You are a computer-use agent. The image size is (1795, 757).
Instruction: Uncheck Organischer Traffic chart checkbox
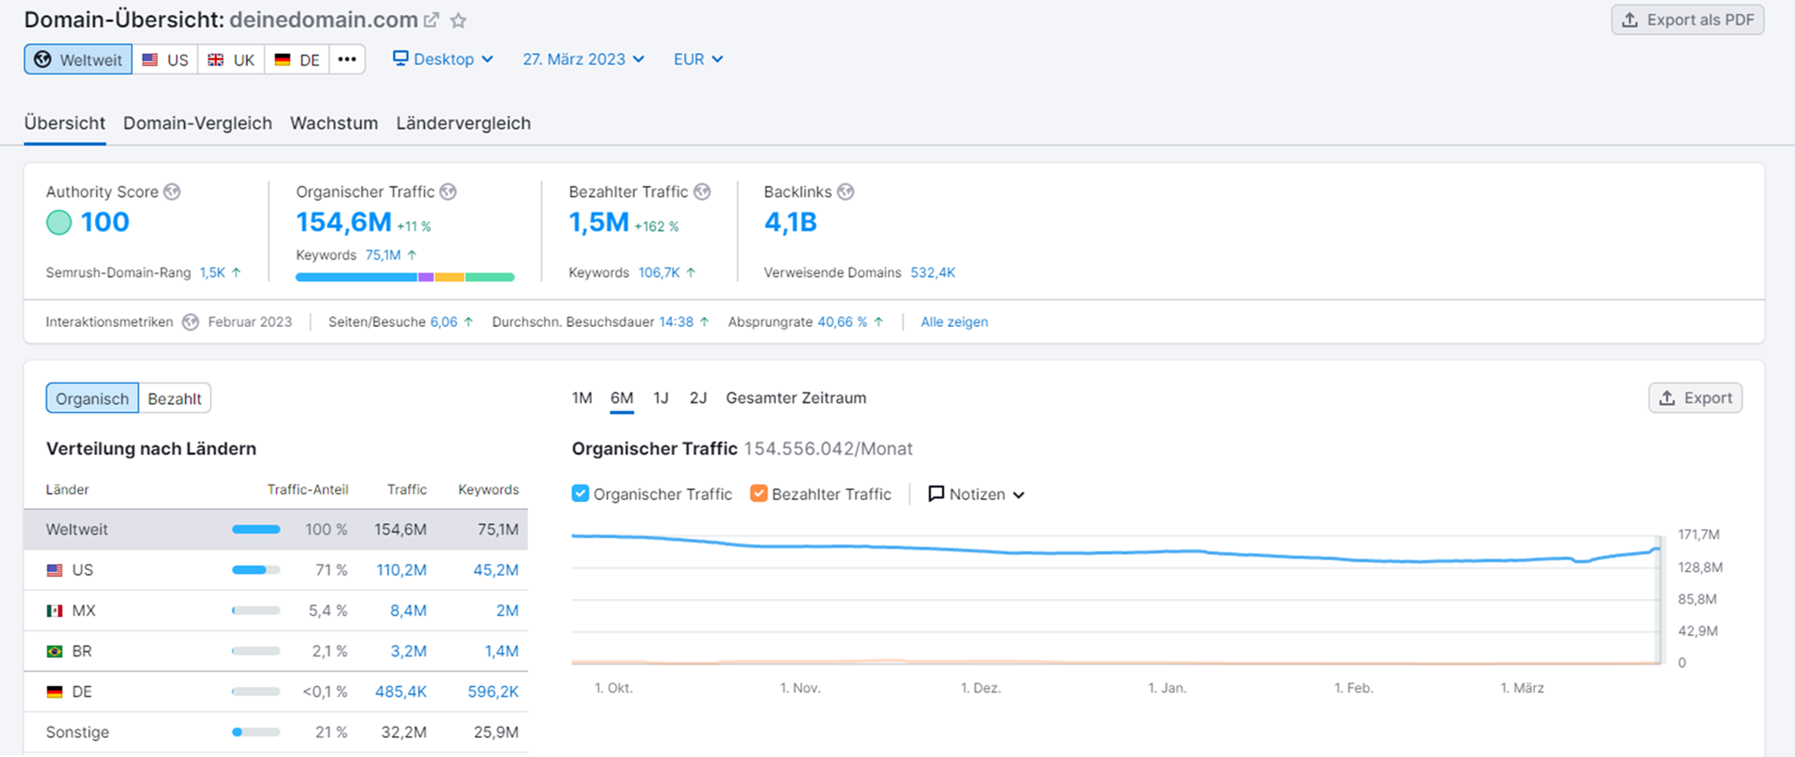pyautogui.click(x=580, y=493)
